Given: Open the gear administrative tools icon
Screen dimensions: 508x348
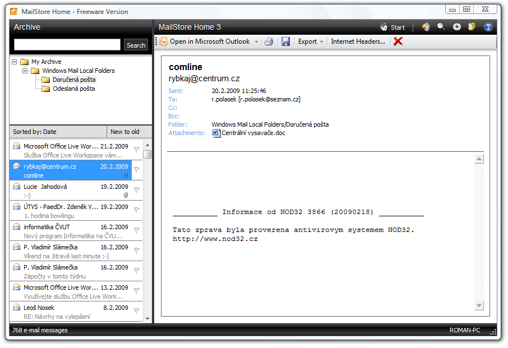Looking at the screenshot, I should click(472, 27).
